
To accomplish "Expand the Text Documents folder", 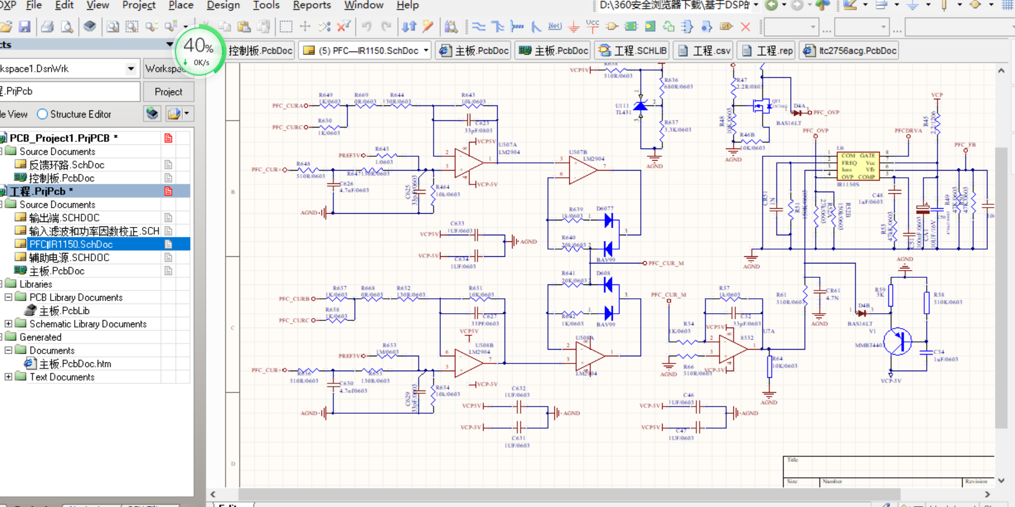I will [8, 377].
